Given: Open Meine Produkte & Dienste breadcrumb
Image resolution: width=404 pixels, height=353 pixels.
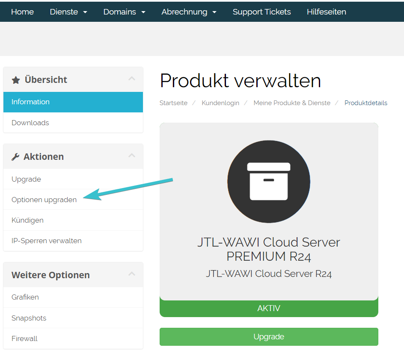Looking at the screenshot, I should pyautogui.click(x=292, y=103).
